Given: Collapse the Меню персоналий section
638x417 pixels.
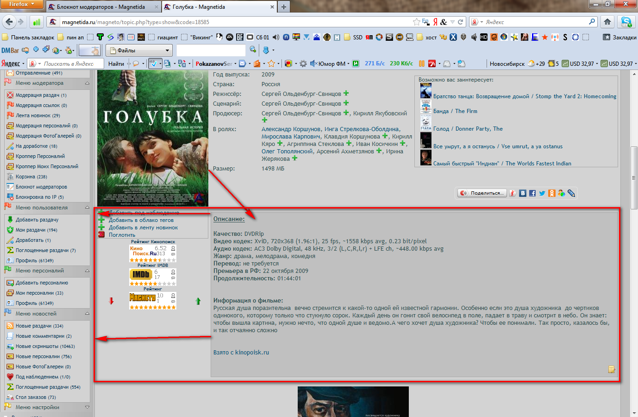Looking at the screenshot, I should (x=87, y=271).
